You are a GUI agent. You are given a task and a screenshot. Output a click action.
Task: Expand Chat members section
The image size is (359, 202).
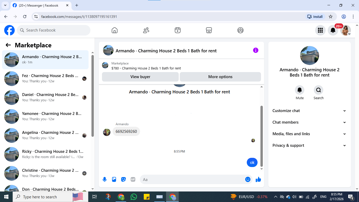[309, 122]
